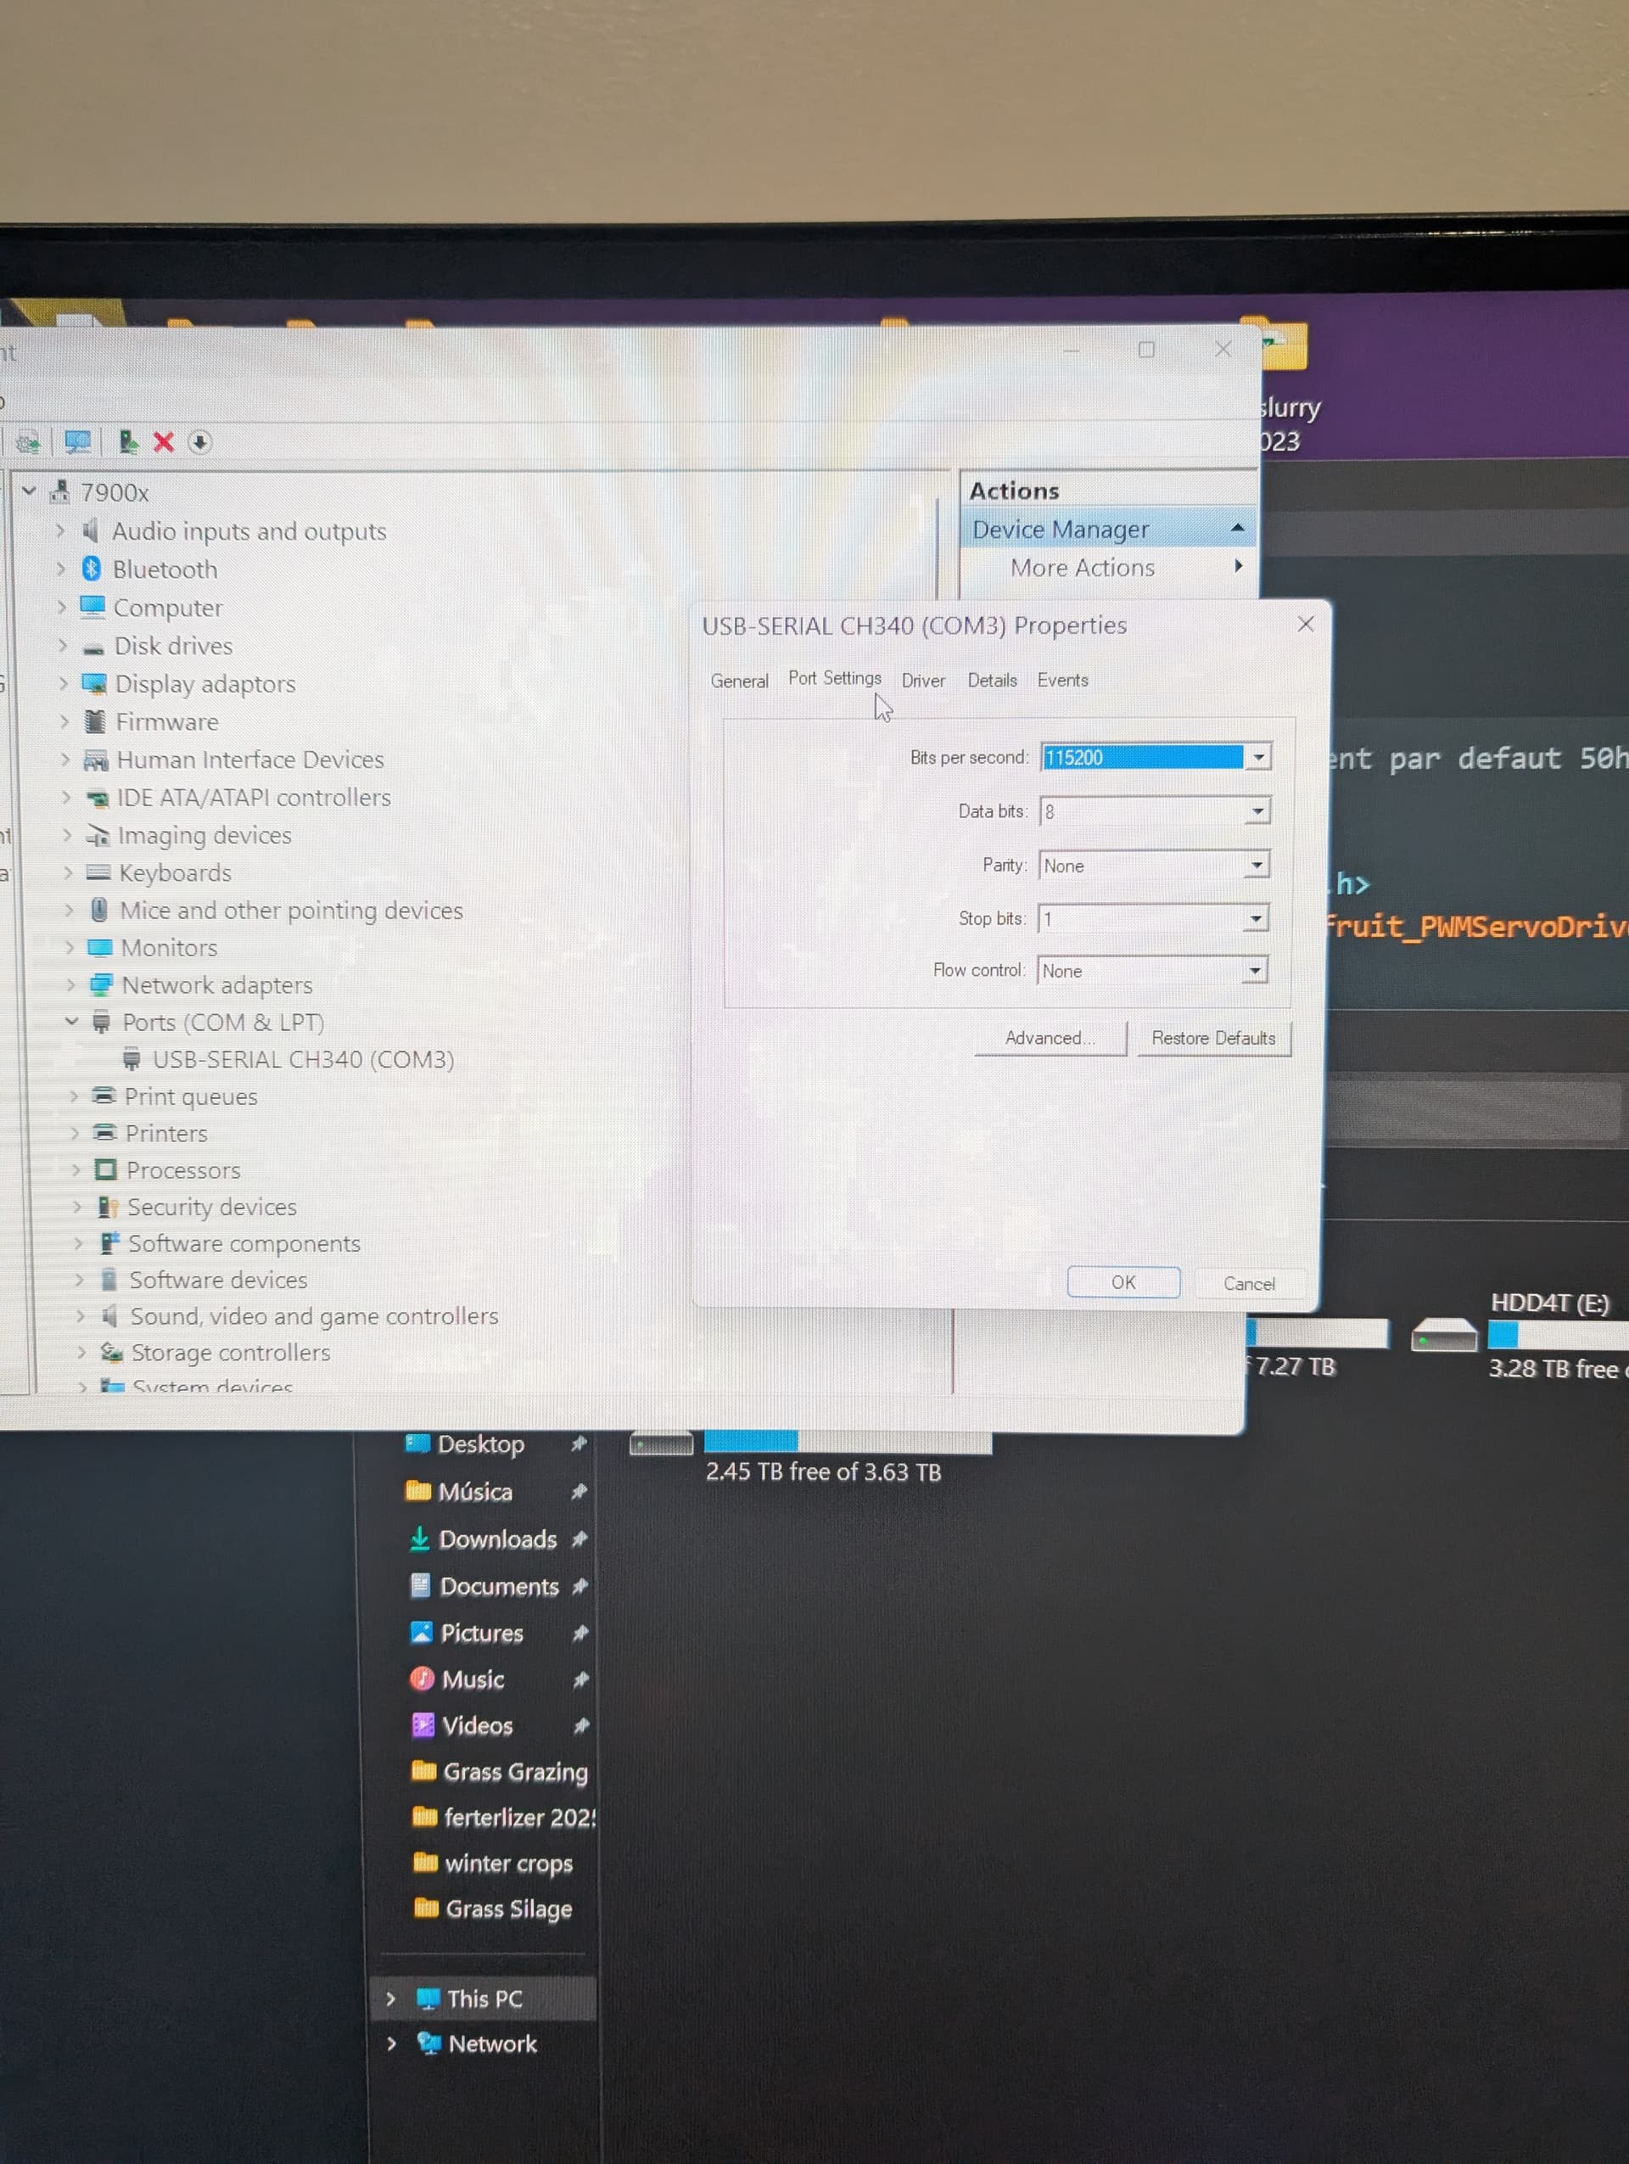Click the Processors category icon

[105, 1170]
